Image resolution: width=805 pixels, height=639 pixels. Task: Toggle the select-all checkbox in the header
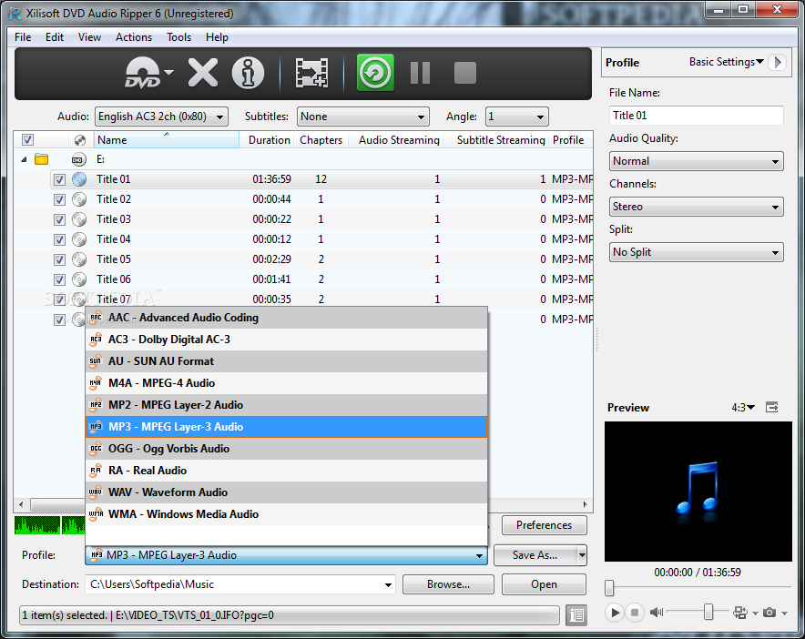27,139
